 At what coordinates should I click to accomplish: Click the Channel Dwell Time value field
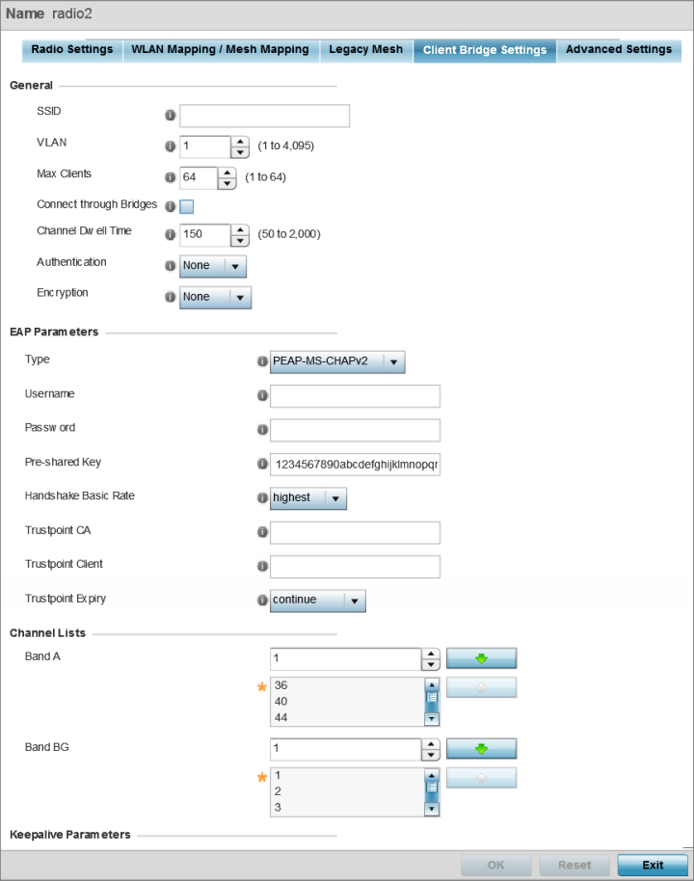(205, 235)
